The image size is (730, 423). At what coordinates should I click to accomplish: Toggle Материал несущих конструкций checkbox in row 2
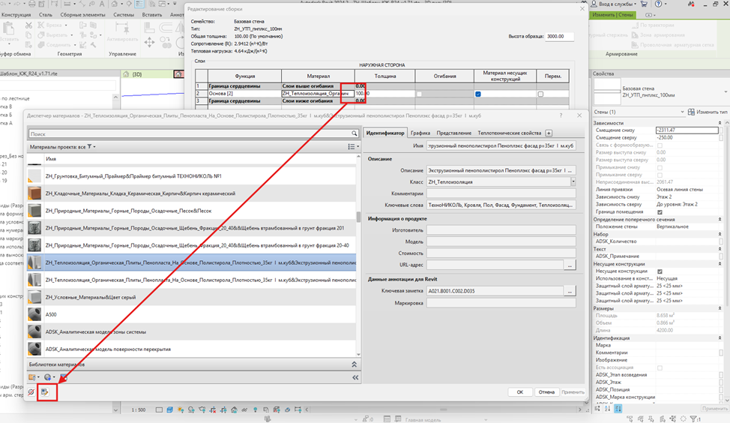coord(478,94)
